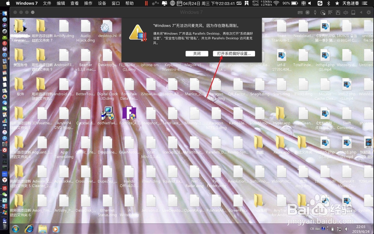Click the Parallels USB device icon
374x234 pixels.
pyautogui.click(x=315, y=12)
